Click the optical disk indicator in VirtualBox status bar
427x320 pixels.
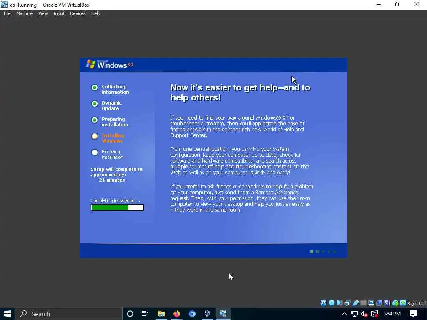(332, 303)
